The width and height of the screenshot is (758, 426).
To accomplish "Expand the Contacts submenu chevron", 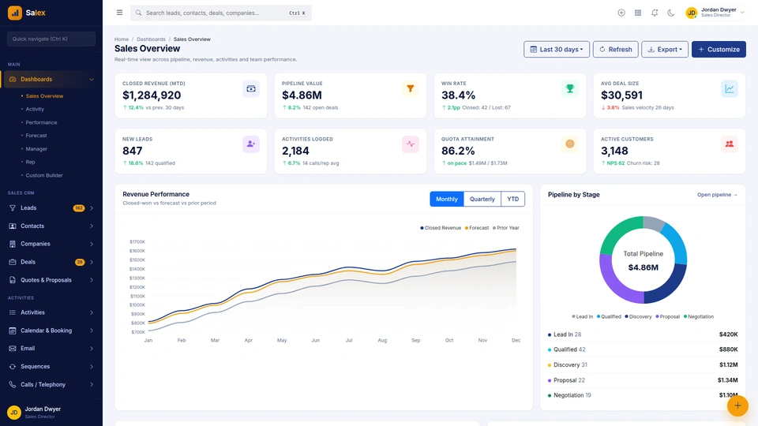I will [x=92, y=226].
